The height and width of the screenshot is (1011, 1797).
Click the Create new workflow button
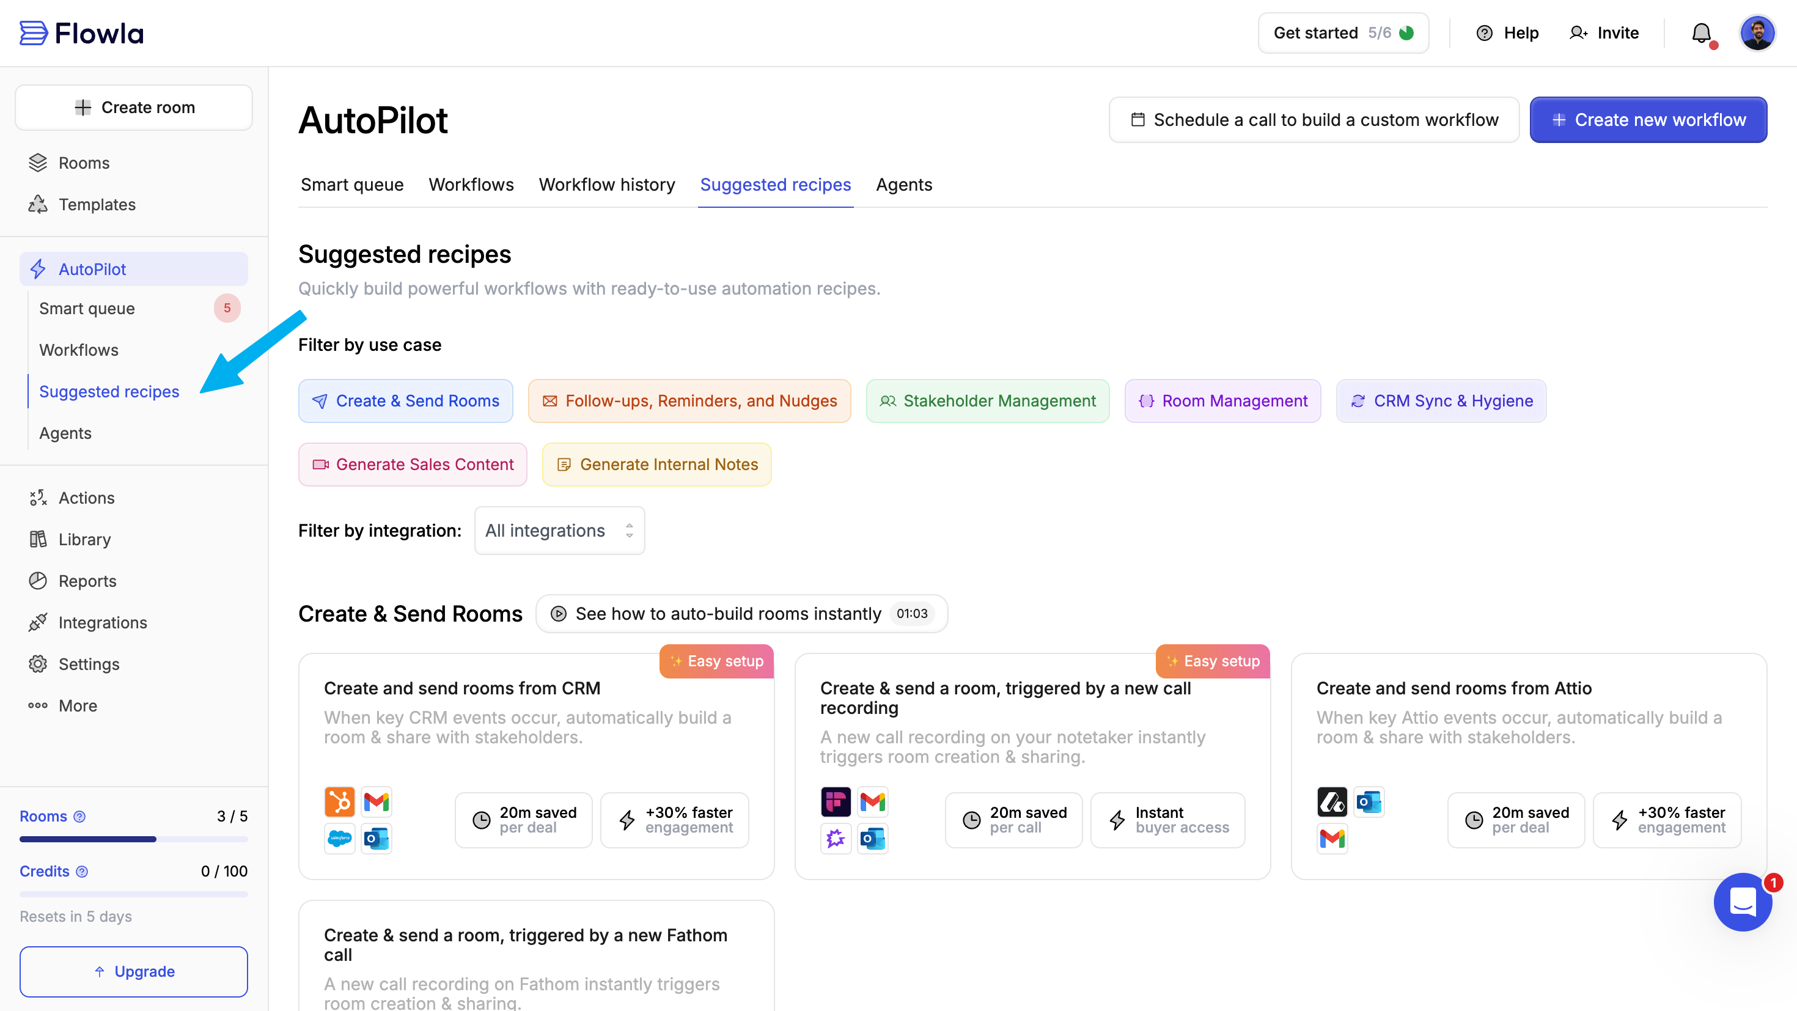(x=1648, y=120)
